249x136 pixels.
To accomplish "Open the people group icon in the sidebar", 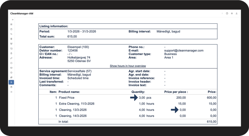I will (11, 44).
